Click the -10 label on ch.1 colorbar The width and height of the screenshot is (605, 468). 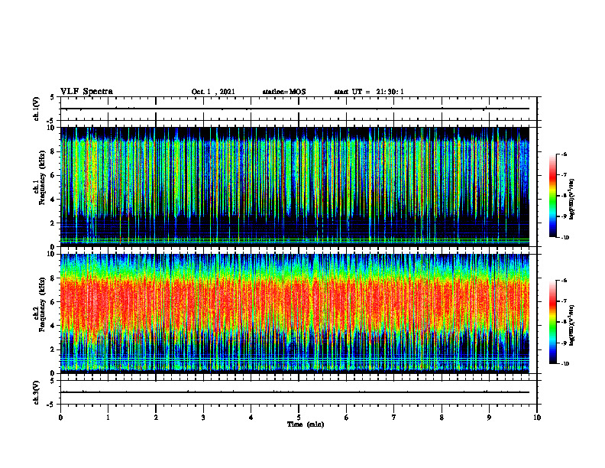coord(565,238)
